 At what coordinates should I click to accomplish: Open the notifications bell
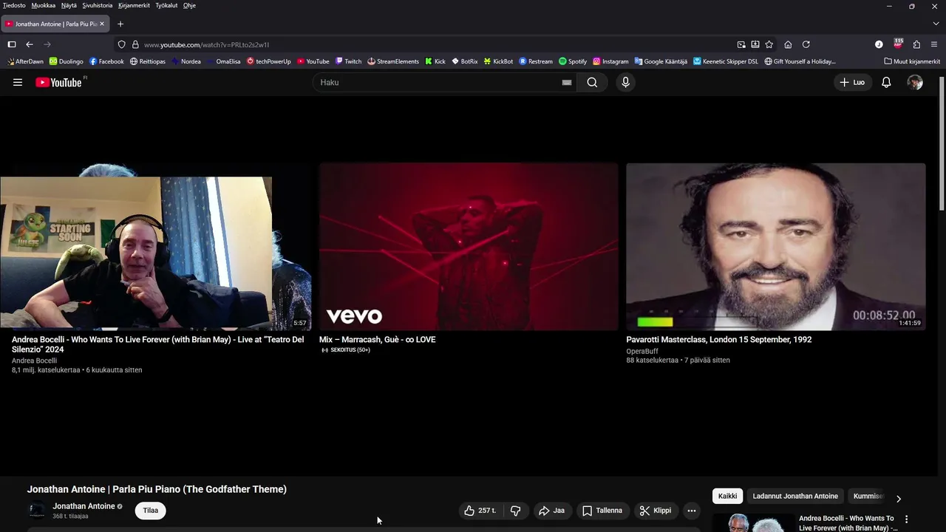pyautogui.click(x=886, y=82)
